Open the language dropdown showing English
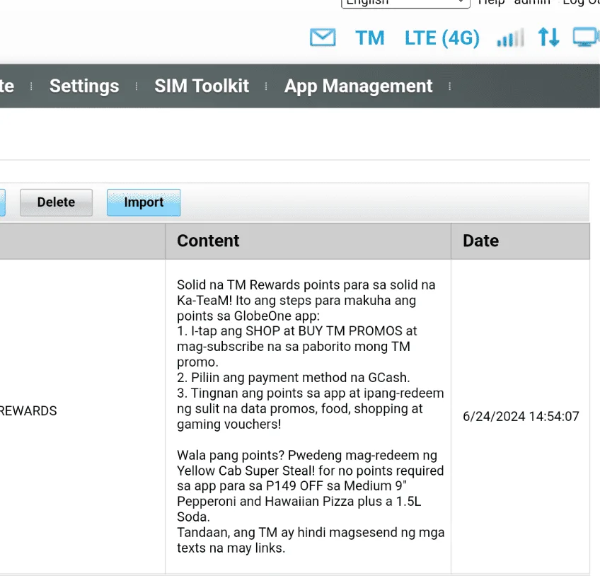 (x=405, y=2)
